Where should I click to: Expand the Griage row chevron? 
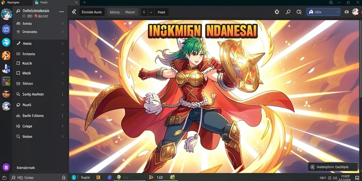(63, 126)
